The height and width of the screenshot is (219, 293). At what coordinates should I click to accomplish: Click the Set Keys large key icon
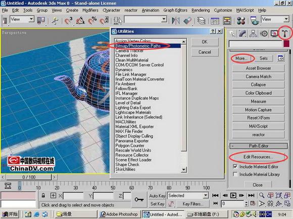139,199
